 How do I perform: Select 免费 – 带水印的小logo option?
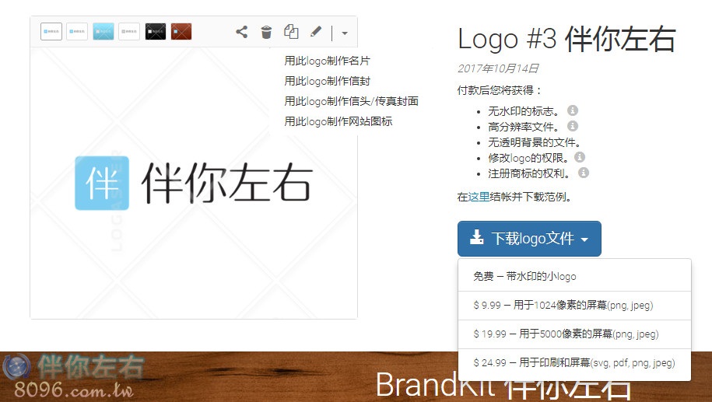pos(574,276)
